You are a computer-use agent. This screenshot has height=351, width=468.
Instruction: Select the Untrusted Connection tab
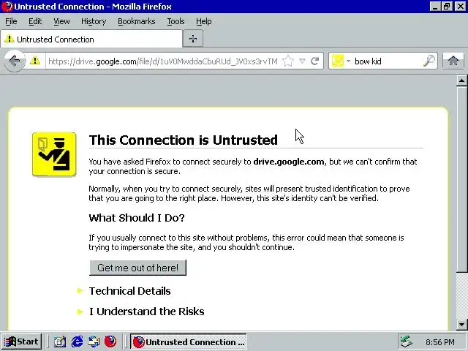click(91, 39)
